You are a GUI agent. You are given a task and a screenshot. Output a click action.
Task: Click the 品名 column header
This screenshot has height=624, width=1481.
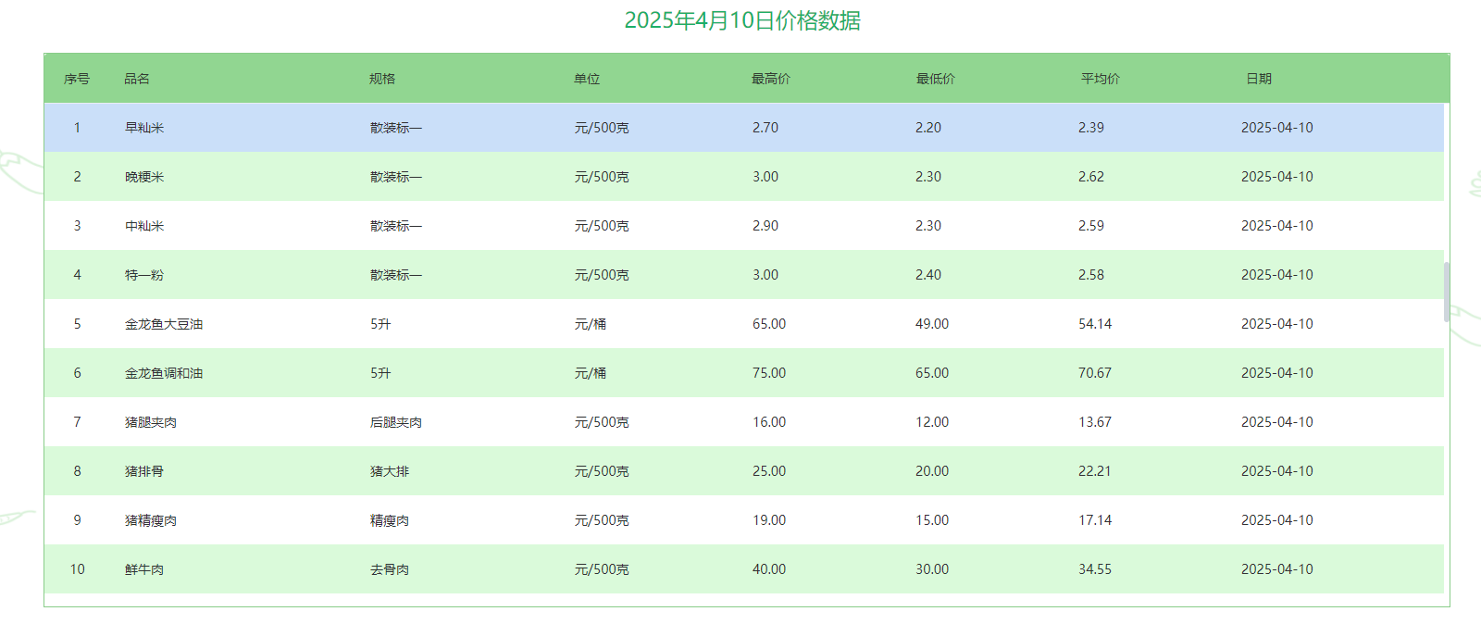[x=137, y=79]
